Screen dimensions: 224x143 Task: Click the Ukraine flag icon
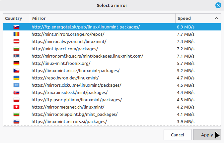click(16, 78)
